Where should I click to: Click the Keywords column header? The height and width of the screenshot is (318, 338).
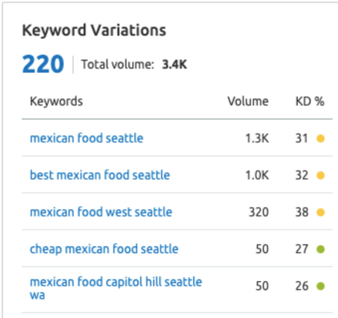tap(56, 101)
